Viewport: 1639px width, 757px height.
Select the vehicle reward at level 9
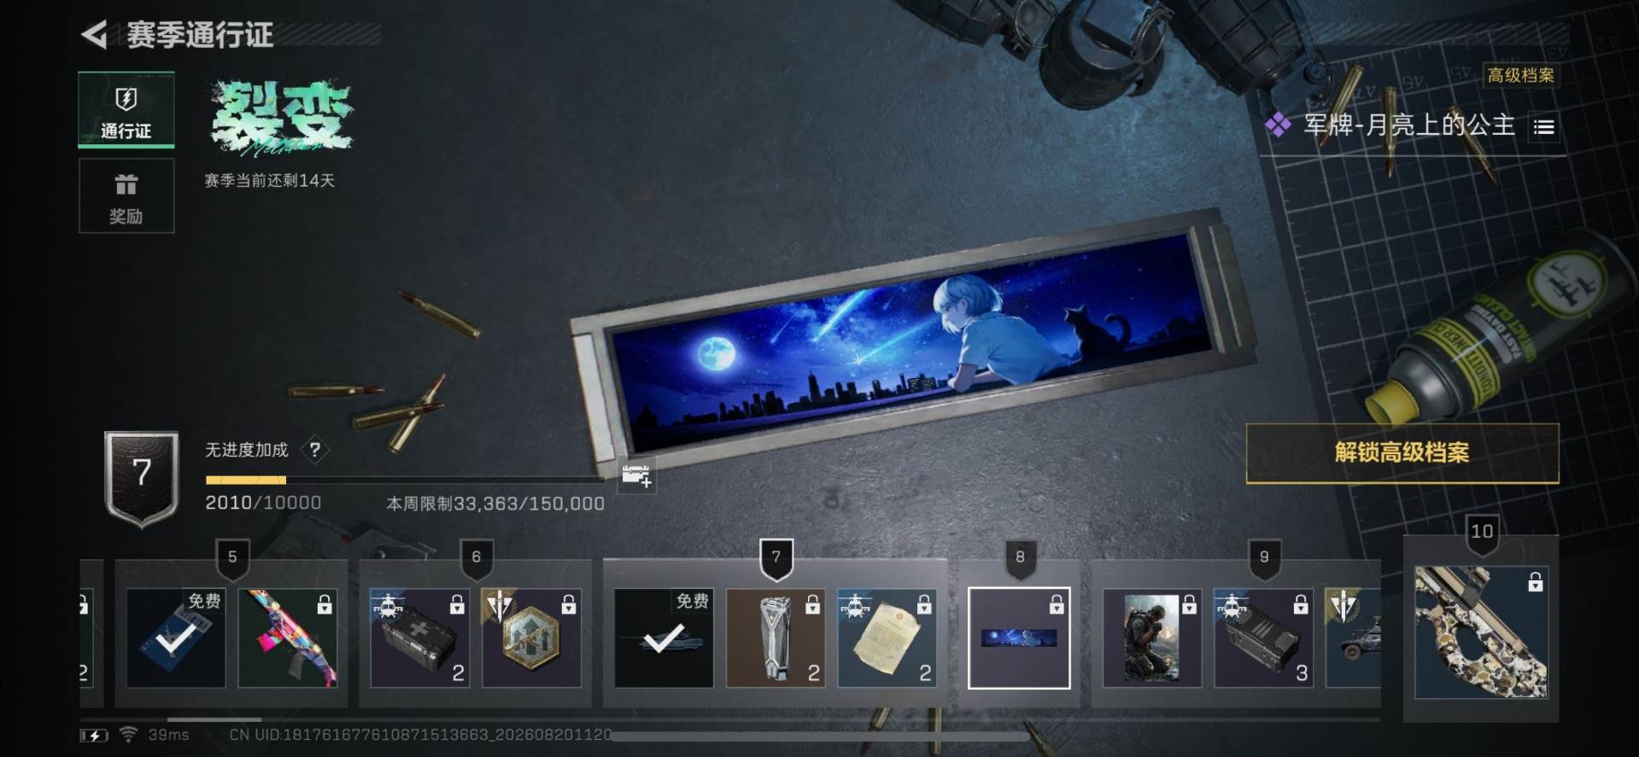click(x=1353, y=638)
